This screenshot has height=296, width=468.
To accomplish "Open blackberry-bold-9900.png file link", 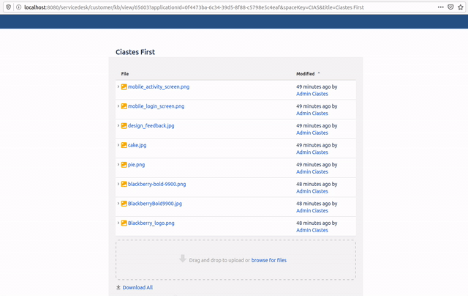I will [x=156, y=184].
